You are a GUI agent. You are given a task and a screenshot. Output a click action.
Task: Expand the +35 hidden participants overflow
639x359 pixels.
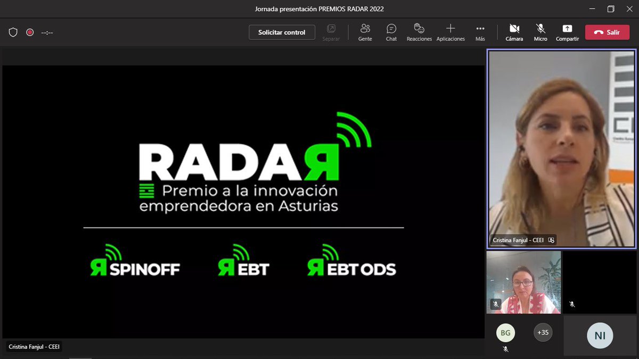click(x=543, y=332)
